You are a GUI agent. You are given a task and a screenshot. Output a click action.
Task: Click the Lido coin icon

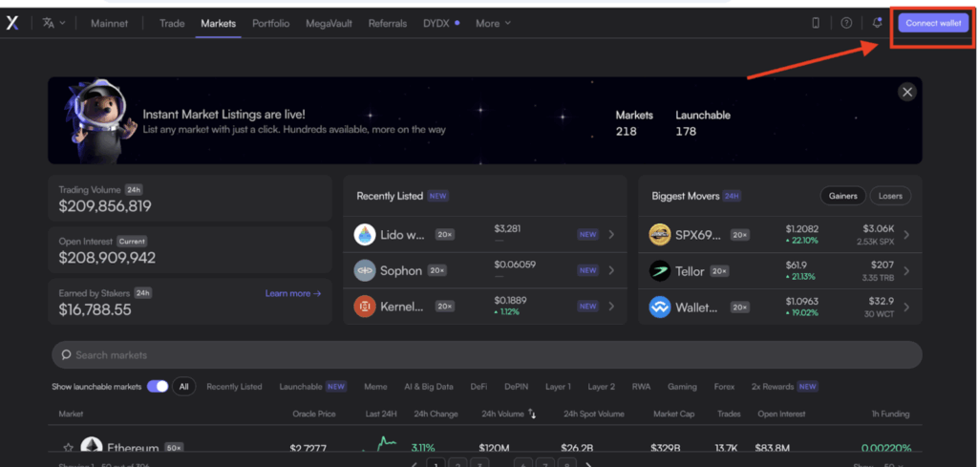[x=364, y=234]
